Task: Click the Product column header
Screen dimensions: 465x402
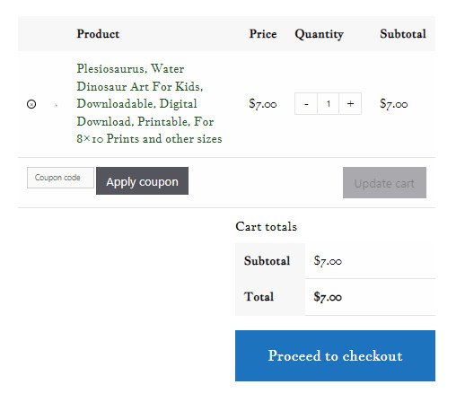Action: pyautogui.click(x=98, y=34)
